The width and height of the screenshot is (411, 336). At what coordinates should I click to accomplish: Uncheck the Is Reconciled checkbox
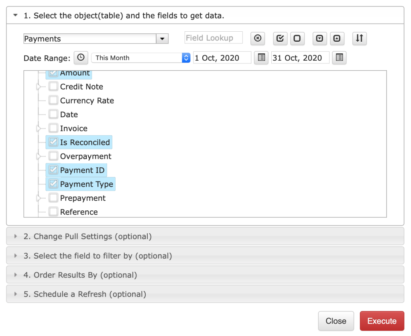[x=53, y=142]
